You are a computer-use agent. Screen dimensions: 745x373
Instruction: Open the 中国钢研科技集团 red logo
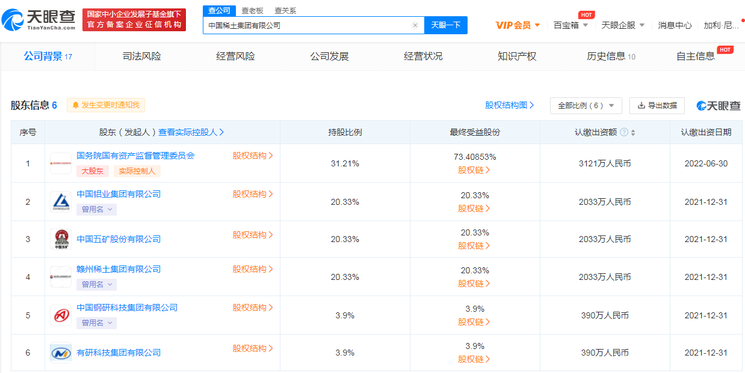(60, 315)
